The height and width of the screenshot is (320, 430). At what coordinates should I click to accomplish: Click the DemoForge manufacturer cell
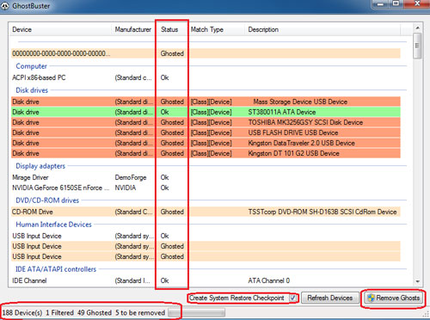click(x=131, y=177)
